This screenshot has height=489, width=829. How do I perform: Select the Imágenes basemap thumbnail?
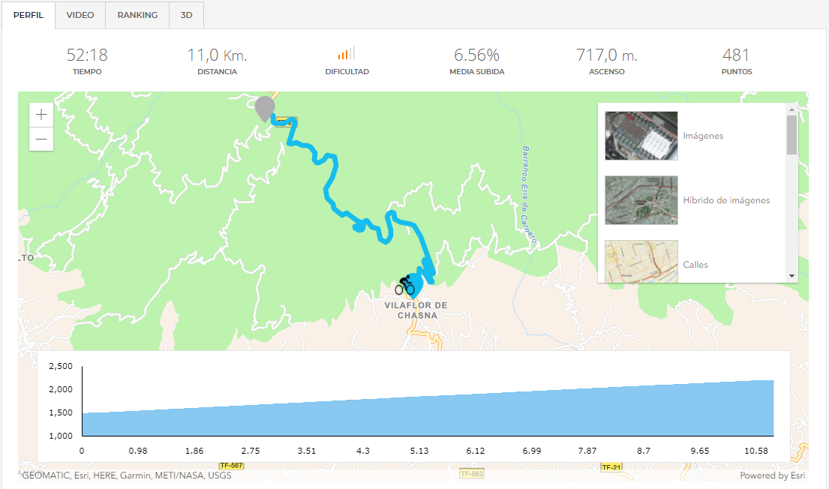[641, 136]
